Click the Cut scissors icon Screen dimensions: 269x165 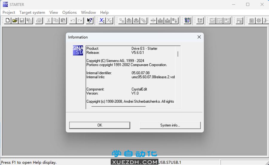coord(48,21)
